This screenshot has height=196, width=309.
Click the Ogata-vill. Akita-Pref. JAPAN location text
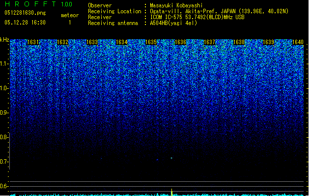tap(219, 11)
